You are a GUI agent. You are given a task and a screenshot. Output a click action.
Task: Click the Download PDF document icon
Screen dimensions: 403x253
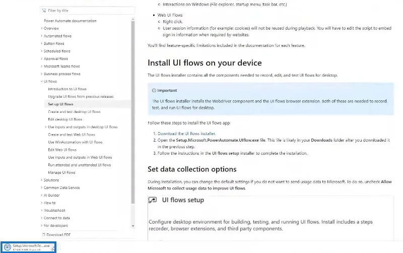(x=43, y=234)
